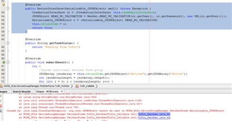Open Tufin_Fetcher.java:55 stack trace link
This screenshot has height=121, width=232.
coord(154,114)
